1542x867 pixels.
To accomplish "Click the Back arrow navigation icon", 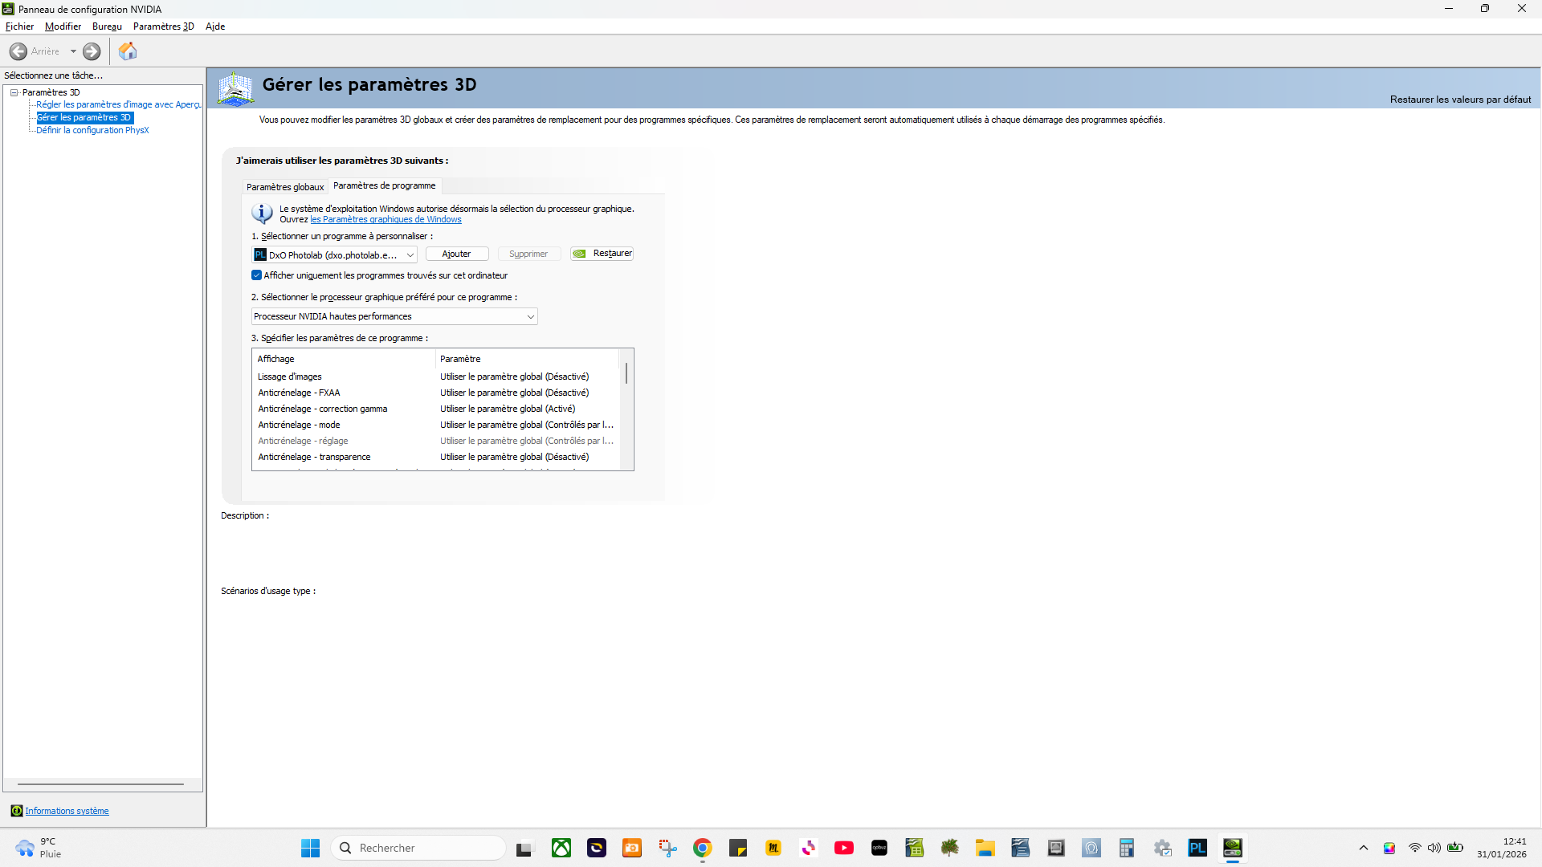I will coord(18,51).
